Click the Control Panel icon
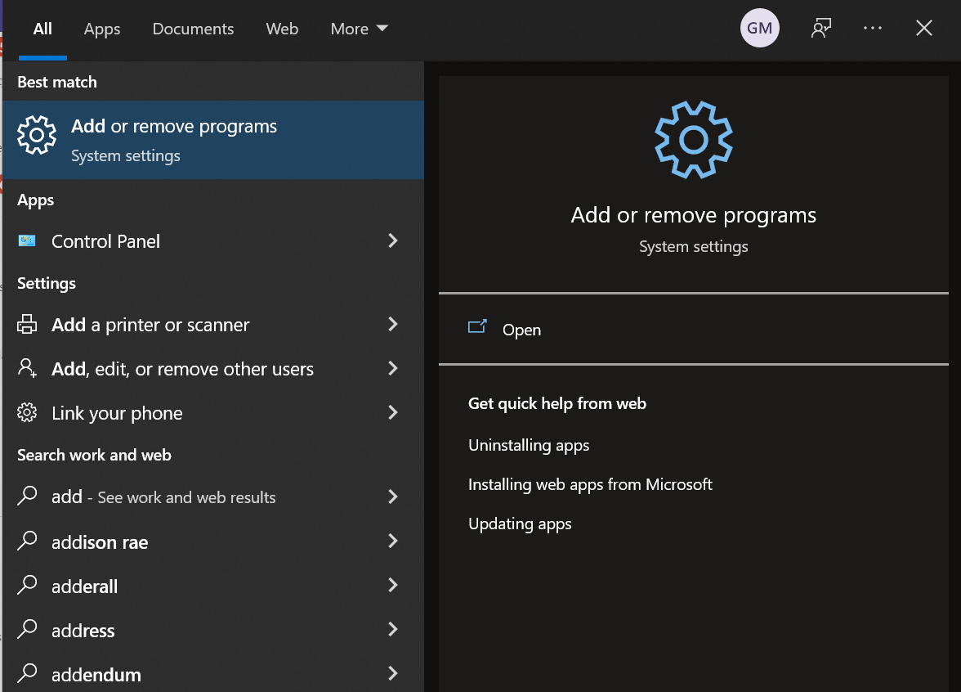The image size is (961, 692). pyautogui.click(x=27, y=241)
